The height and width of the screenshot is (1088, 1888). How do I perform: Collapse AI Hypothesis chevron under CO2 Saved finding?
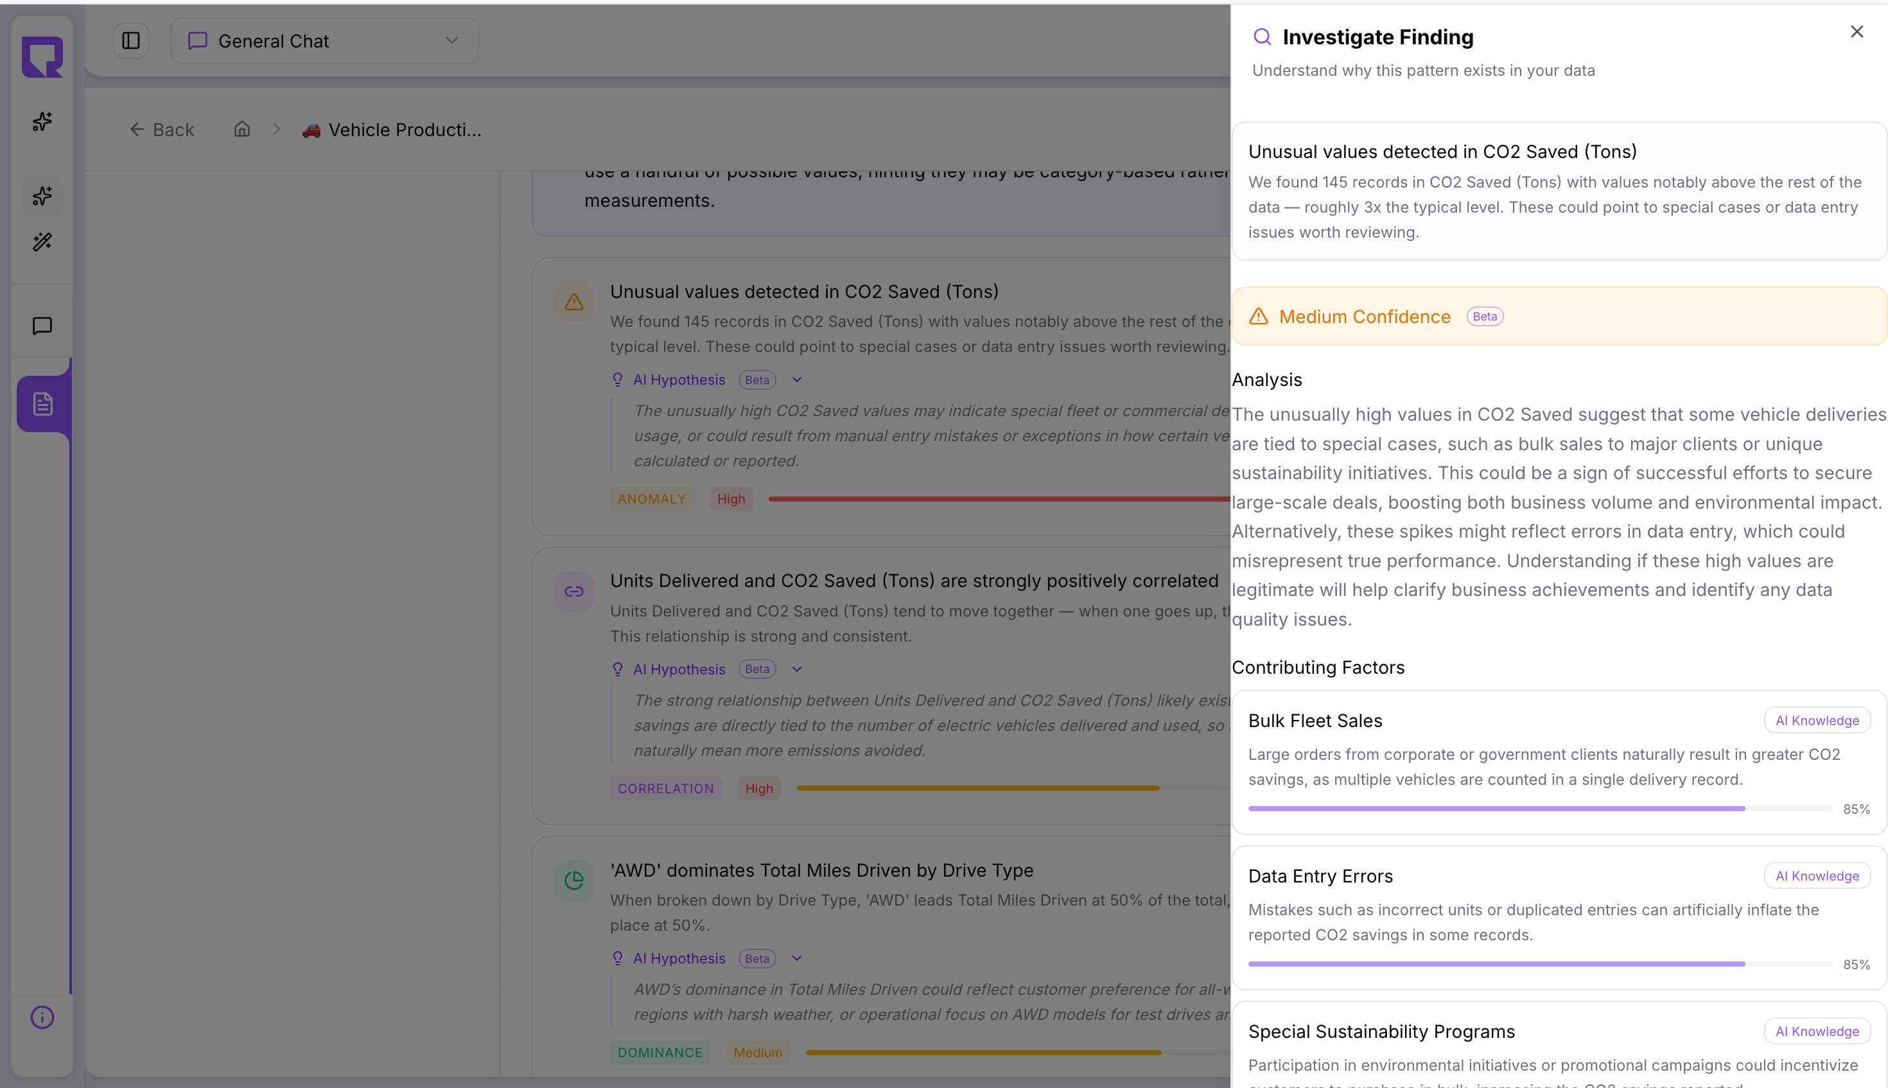coord(796,380)
